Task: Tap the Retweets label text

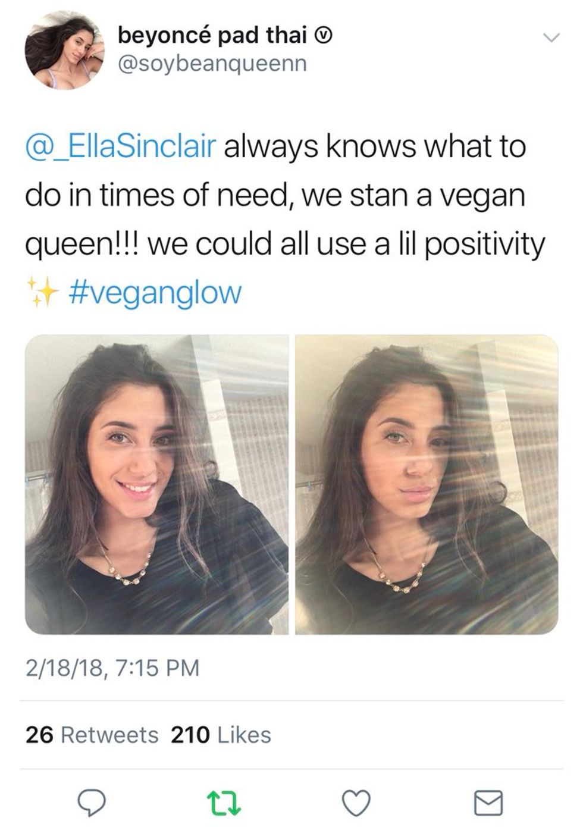Action: point(109,735)
